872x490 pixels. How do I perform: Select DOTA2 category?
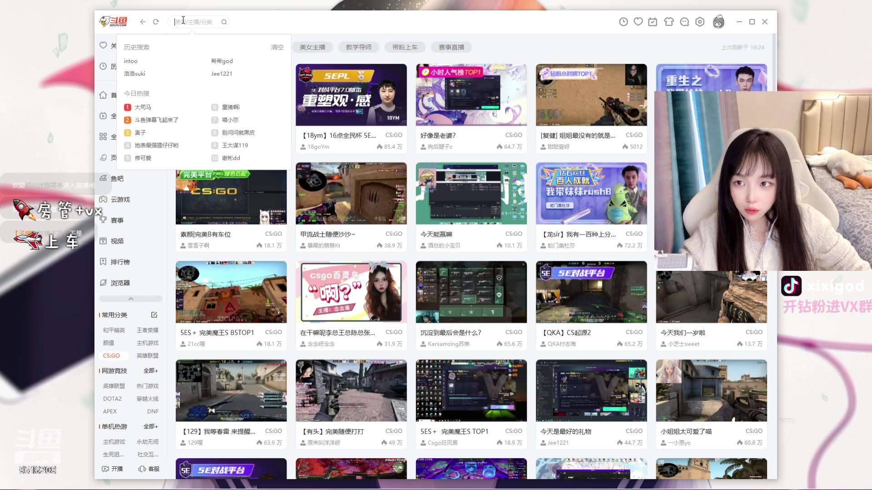pyautogui.click(x=112, y=399)
